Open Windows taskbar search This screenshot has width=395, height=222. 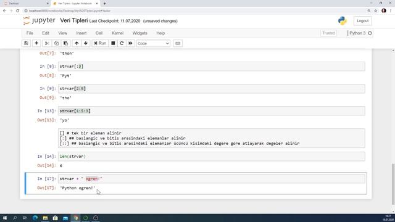click(x=15, y=218)
